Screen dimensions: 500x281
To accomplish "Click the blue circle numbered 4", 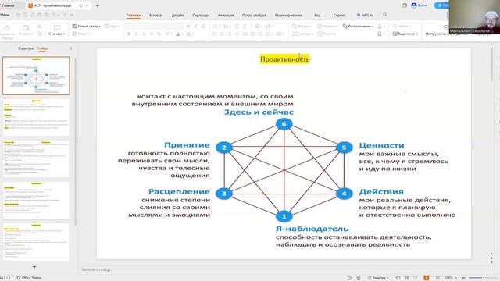I will [344, 194].
